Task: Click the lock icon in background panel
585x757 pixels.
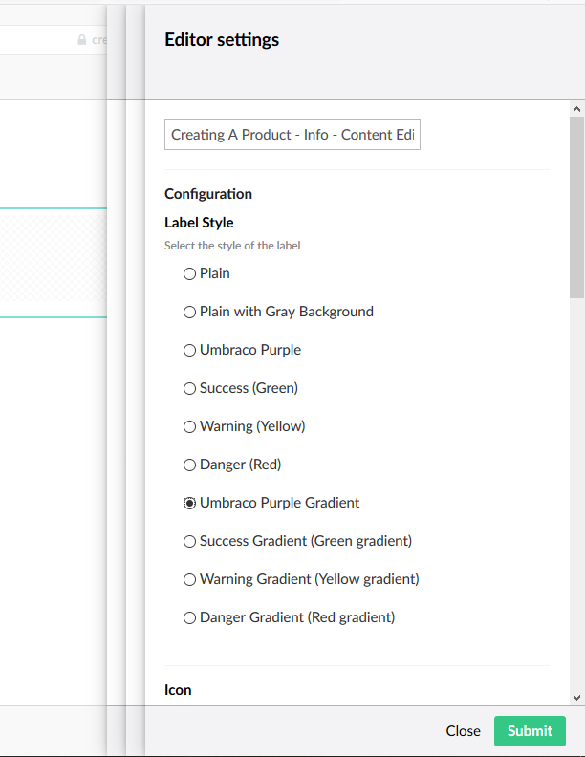Action: click(x=82, y=39)
